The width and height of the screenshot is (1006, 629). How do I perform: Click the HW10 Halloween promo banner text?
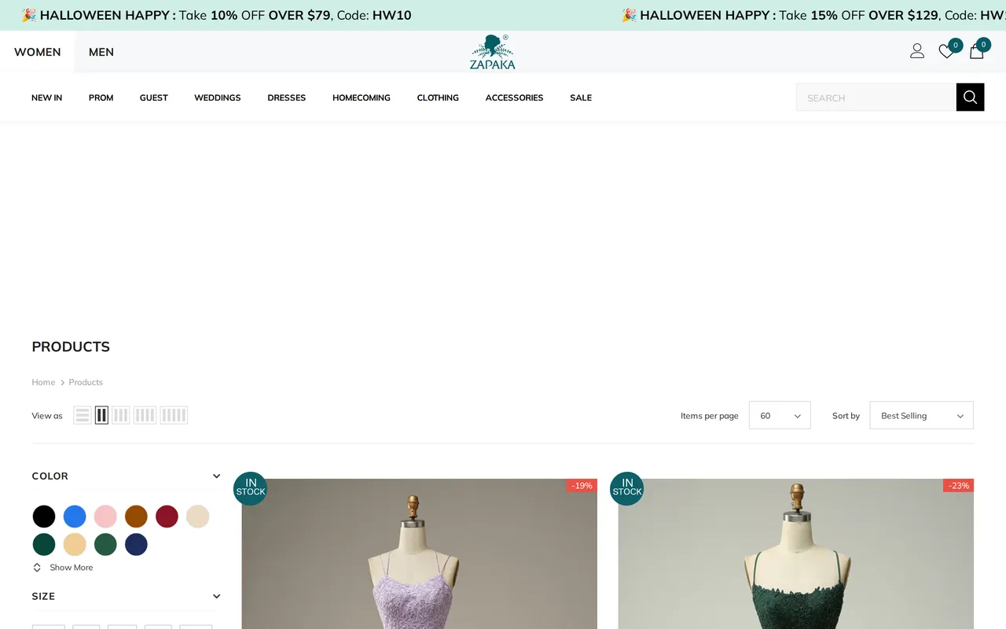(x=216, y=15)
